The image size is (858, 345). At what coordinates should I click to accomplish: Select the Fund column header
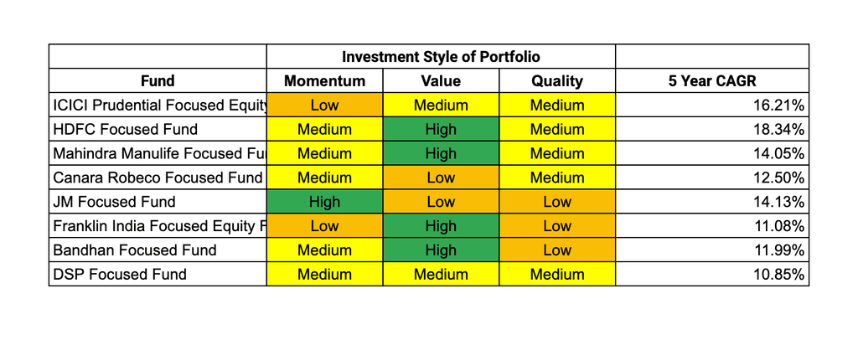click(x=158, y=81)
